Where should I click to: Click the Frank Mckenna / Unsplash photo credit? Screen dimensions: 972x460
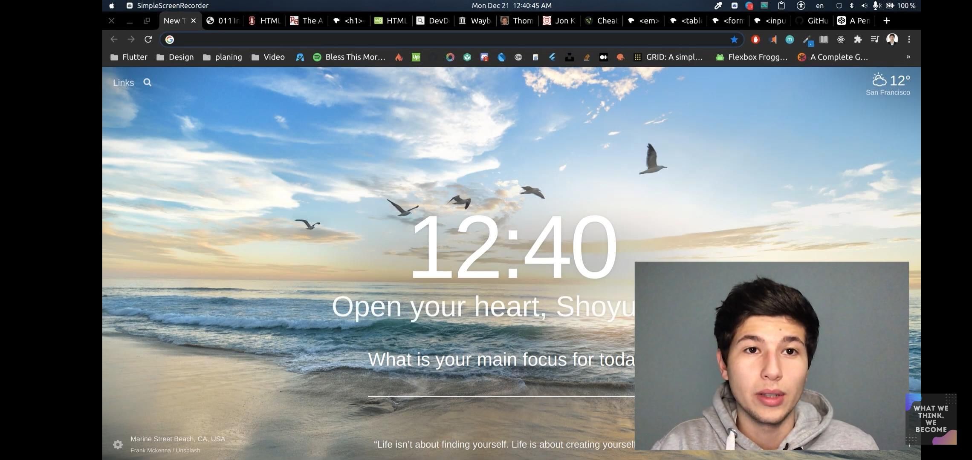165,450
